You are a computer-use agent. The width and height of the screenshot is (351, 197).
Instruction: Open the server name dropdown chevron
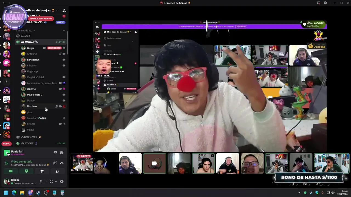tap(57, 10)
